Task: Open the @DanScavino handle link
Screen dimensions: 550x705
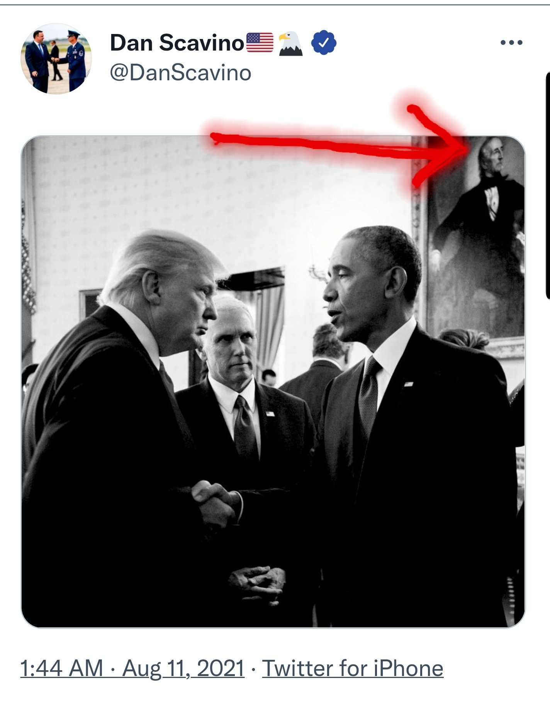Action: (181, 73)
